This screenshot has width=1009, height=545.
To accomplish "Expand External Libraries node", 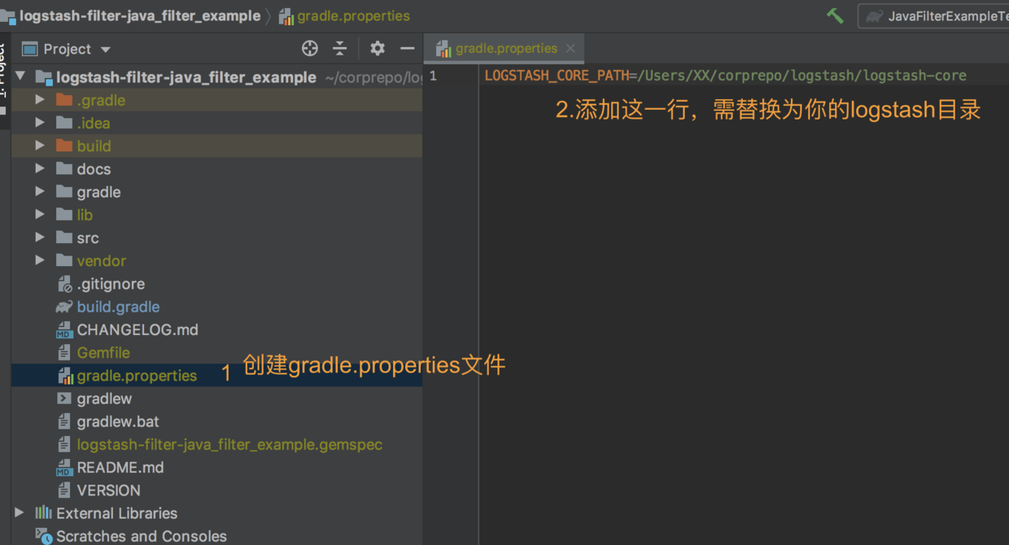I will click(20, 512).
